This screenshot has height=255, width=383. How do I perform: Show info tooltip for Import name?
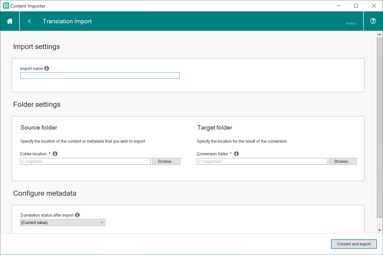(x=47, y=68)
